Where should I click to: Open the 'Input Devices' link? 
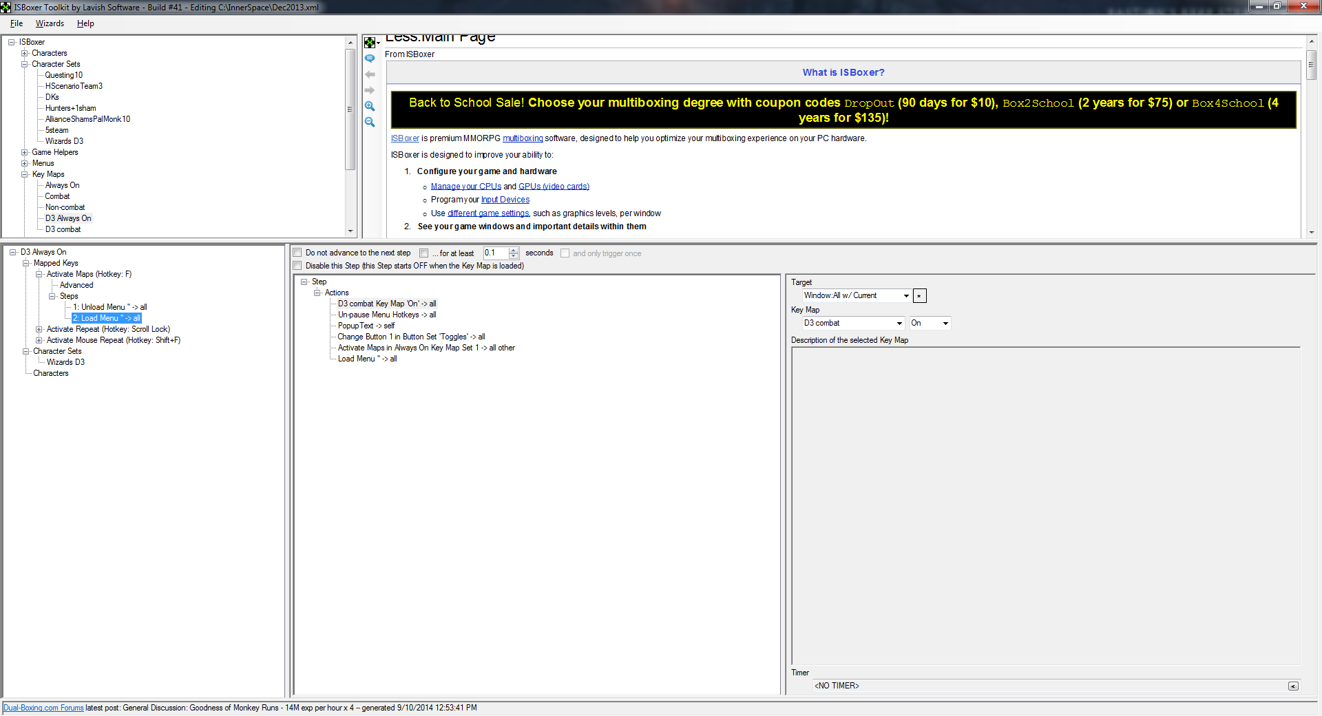click(x=505, y=200)
